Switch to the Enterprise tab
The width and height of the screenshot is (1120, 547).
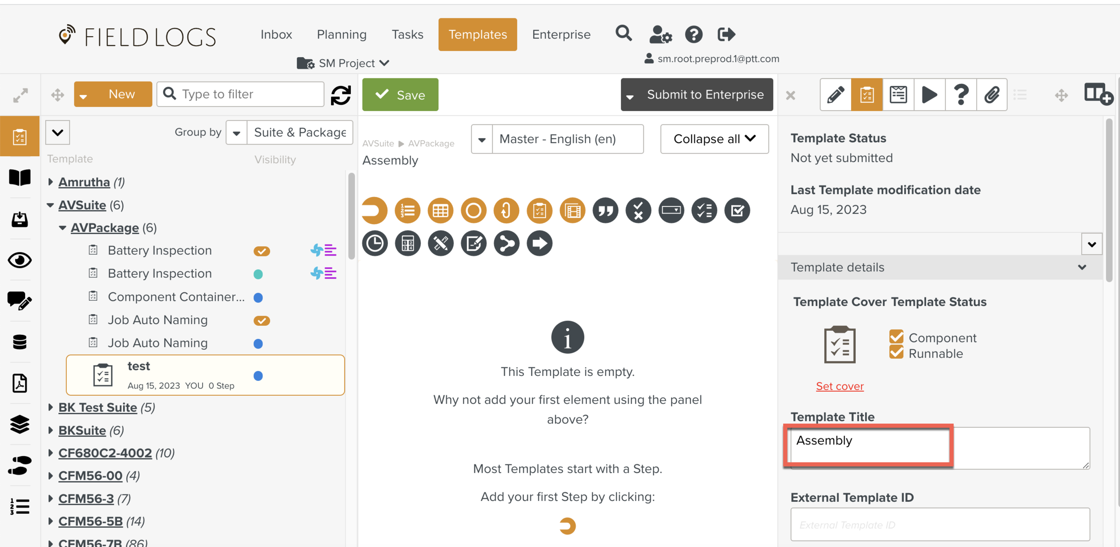tap(561, 34)
